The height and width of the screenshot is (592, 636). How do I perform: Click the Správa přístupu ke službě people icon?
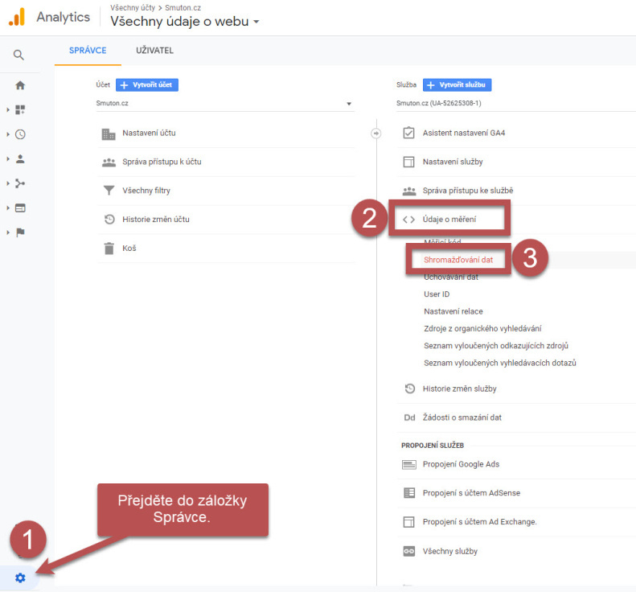[408, 191]
